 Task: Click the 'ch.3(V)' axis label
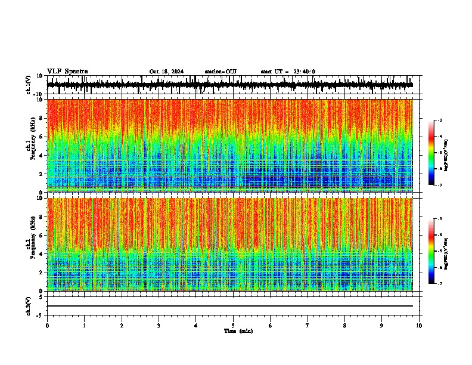coord(29,306)
